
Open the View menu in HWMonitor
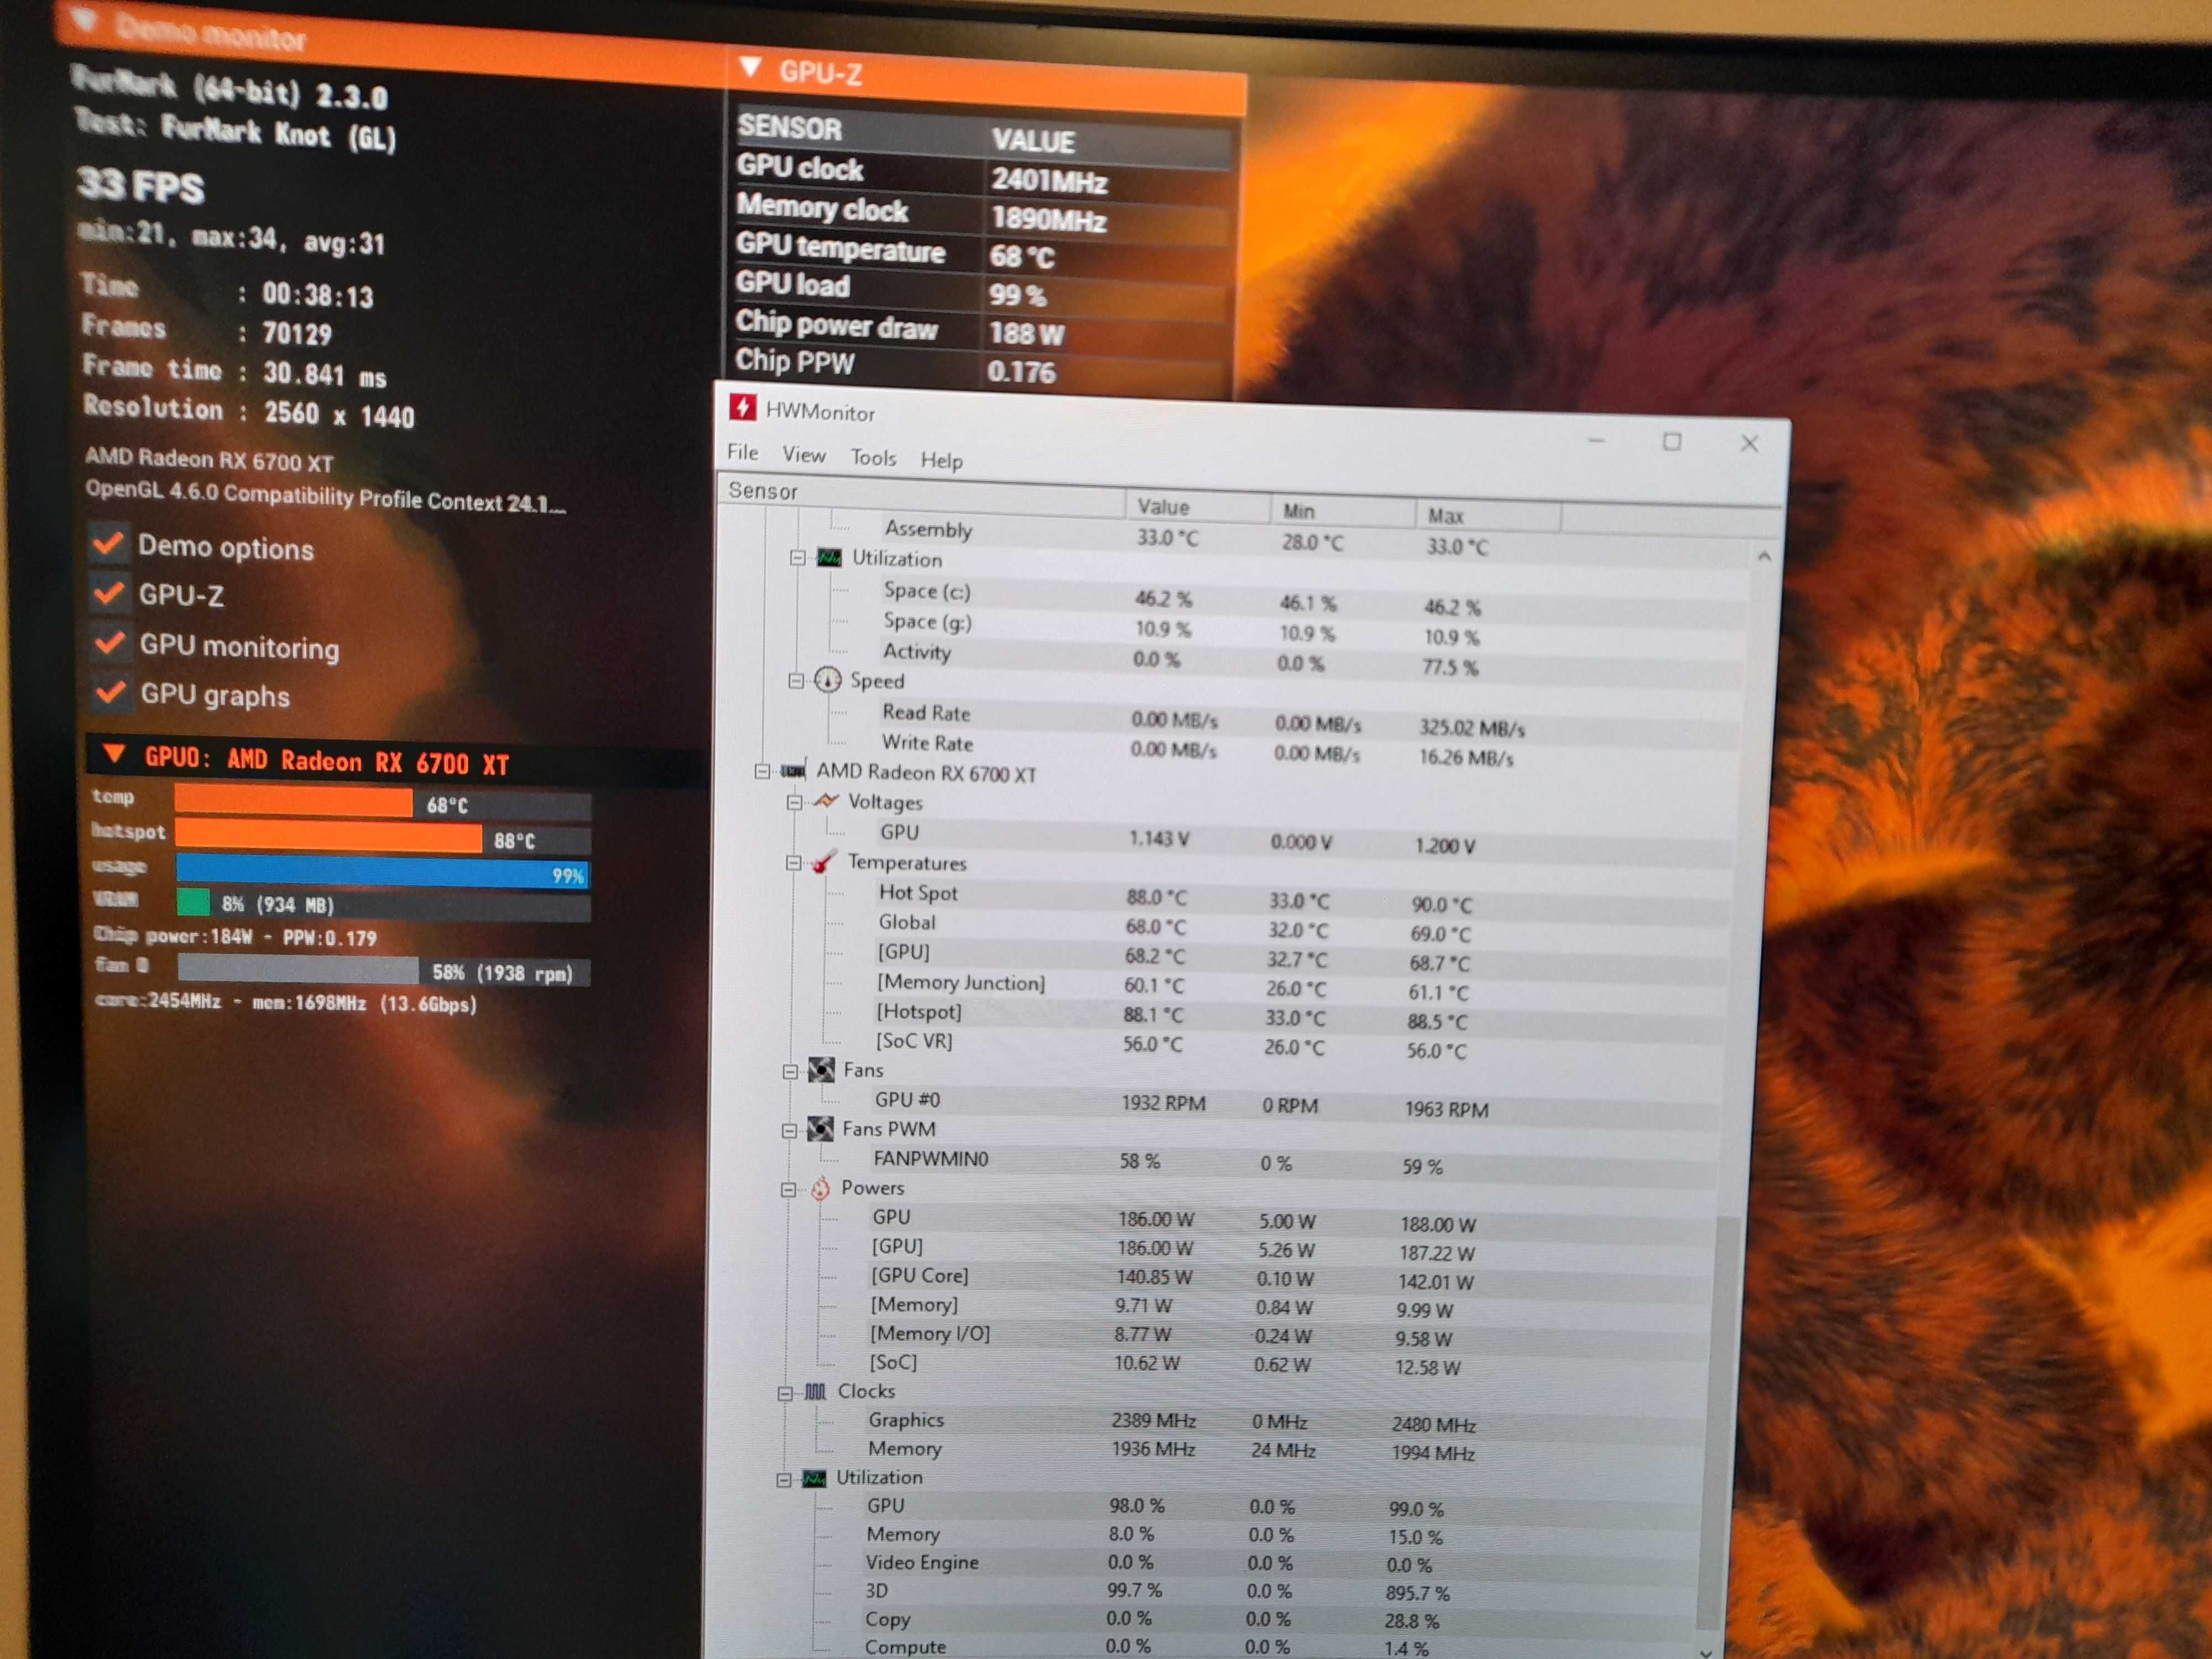[x=804, y=455]
